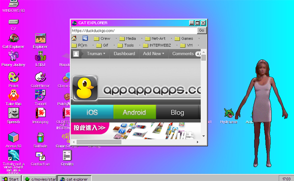Select the iOS tab
This screenshot has width=294, height=181.
click(x=92, y=112)
